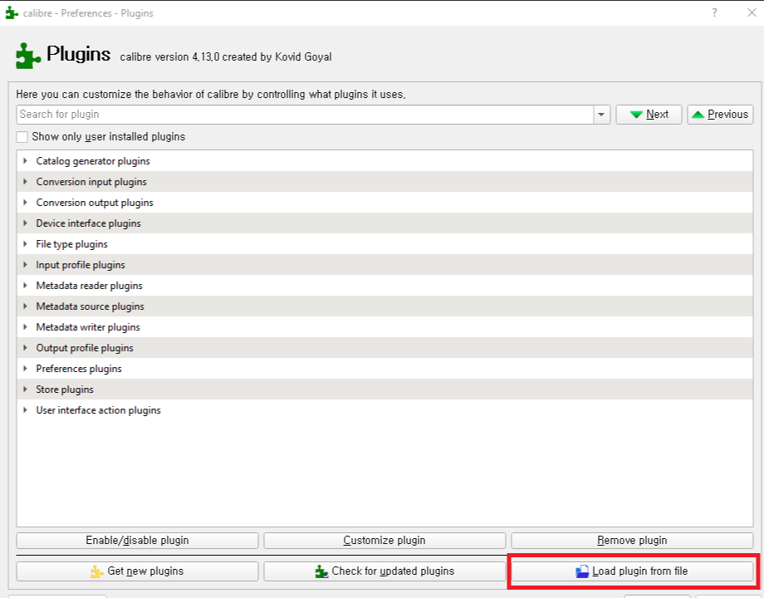Click Enable/disable plugin button
This screenshot has width=764, height=598.
[137, 541]
